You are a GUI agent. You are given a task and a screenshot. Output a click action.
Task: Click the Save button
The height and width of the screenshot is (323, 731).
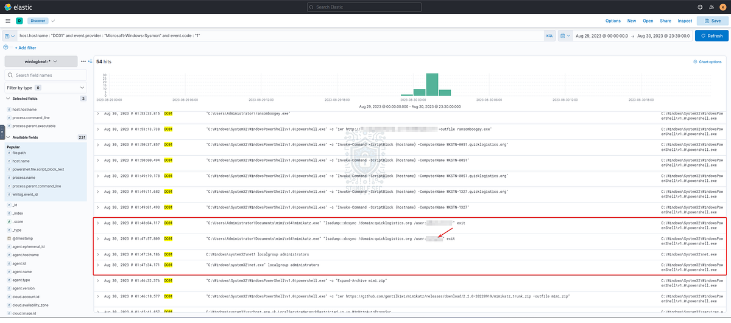click(x=713, y=21)
